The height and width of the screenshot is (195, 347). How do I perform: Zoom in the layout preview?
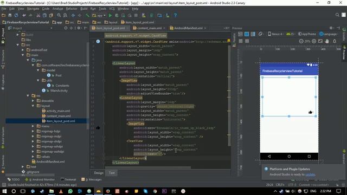[x=314, y=41]
